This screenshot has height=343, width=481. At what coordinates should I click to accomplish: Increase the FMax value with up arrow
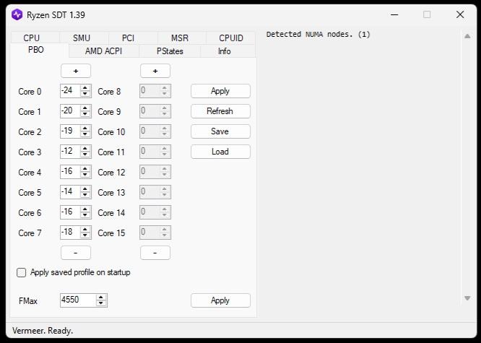101,297
